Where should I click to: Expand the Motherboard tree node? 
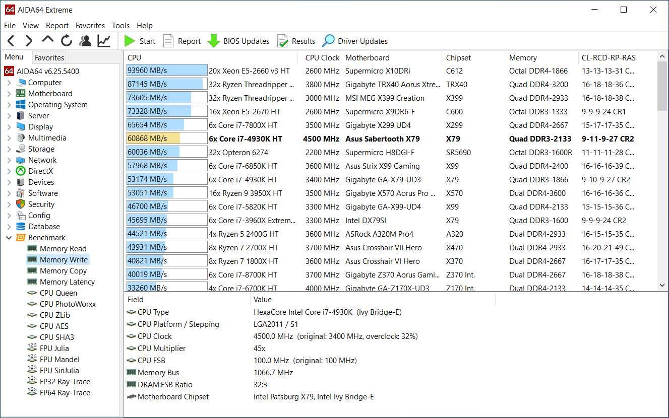click(9, 94)
